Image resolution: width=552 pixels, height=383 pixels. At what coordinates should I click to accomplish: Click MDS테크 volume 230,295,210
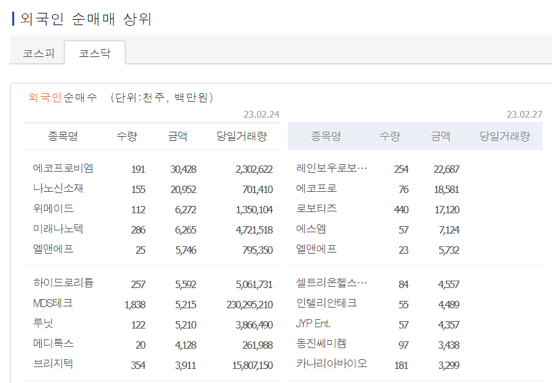250,305
